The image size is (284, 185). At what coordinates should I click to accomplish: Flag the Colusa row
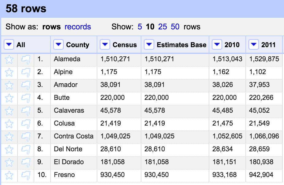click(x=26, y=124)
